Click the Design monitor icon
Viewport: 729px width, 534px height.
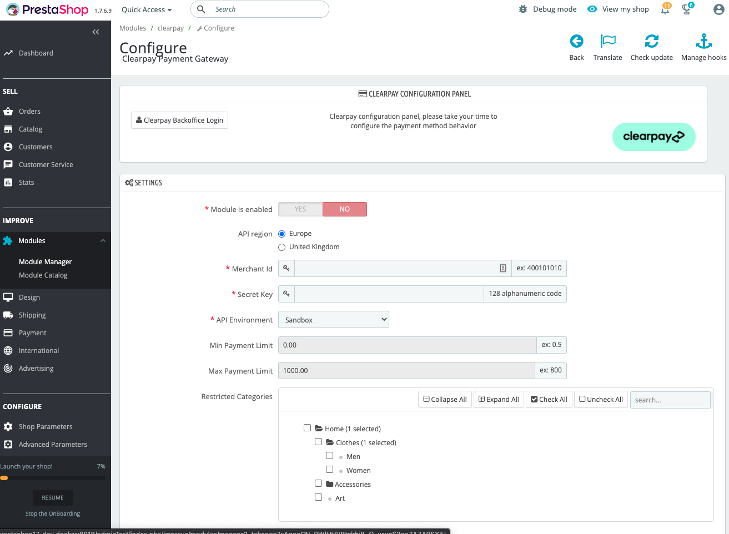click(8, 298)
